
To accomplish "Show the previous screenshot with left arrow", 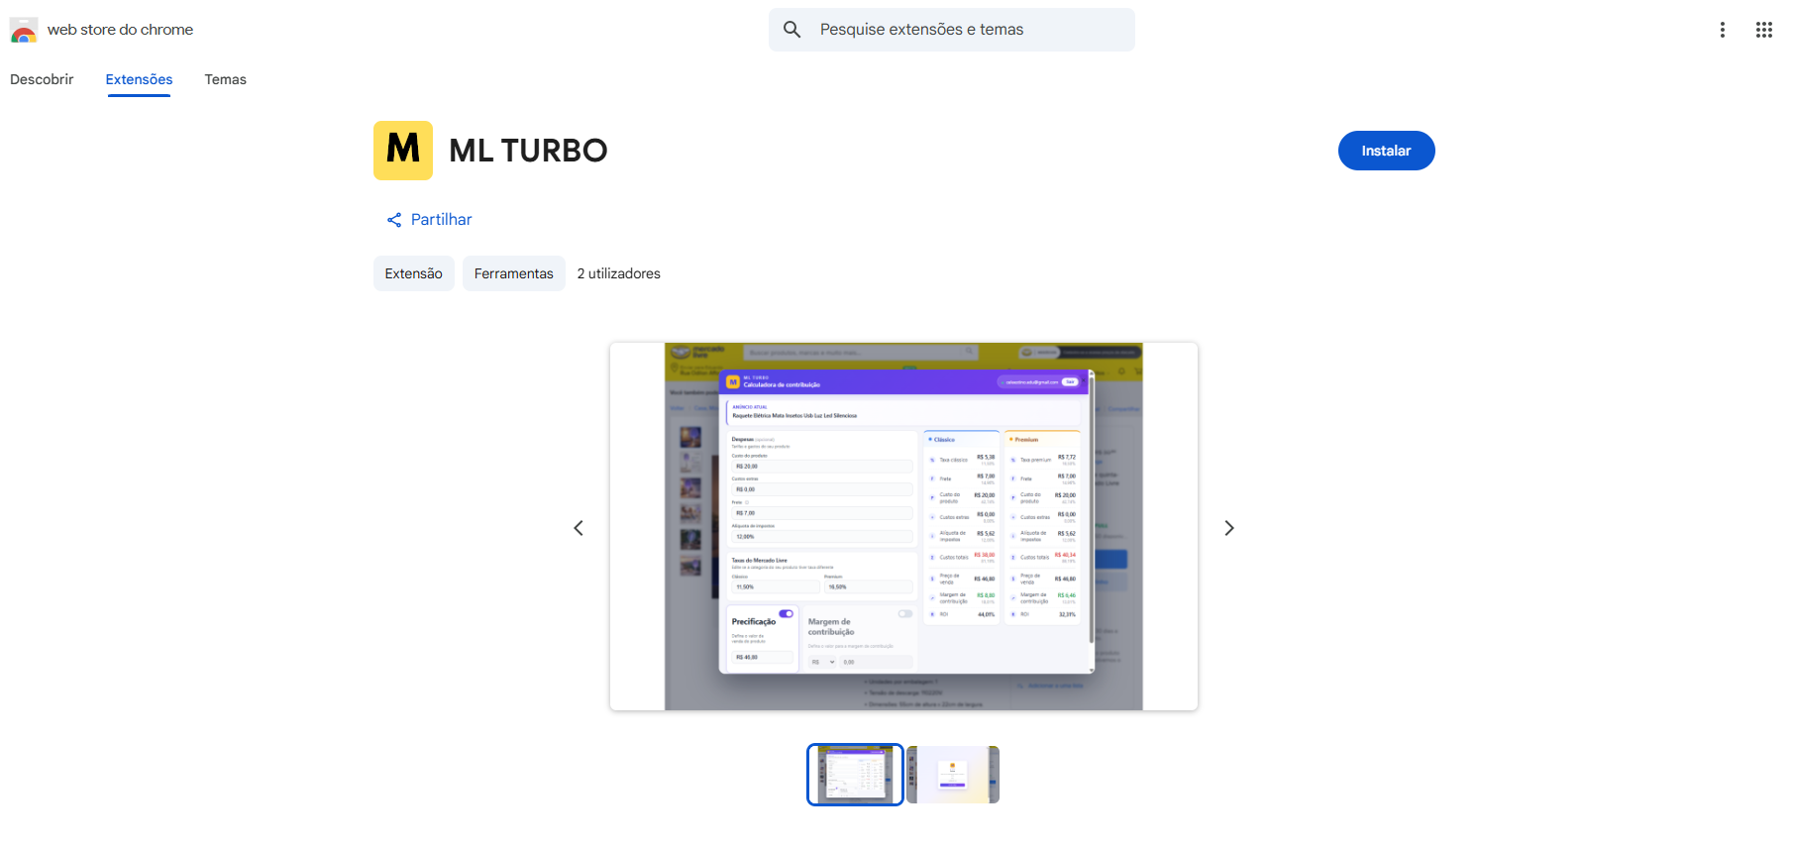I will point(579,528).
